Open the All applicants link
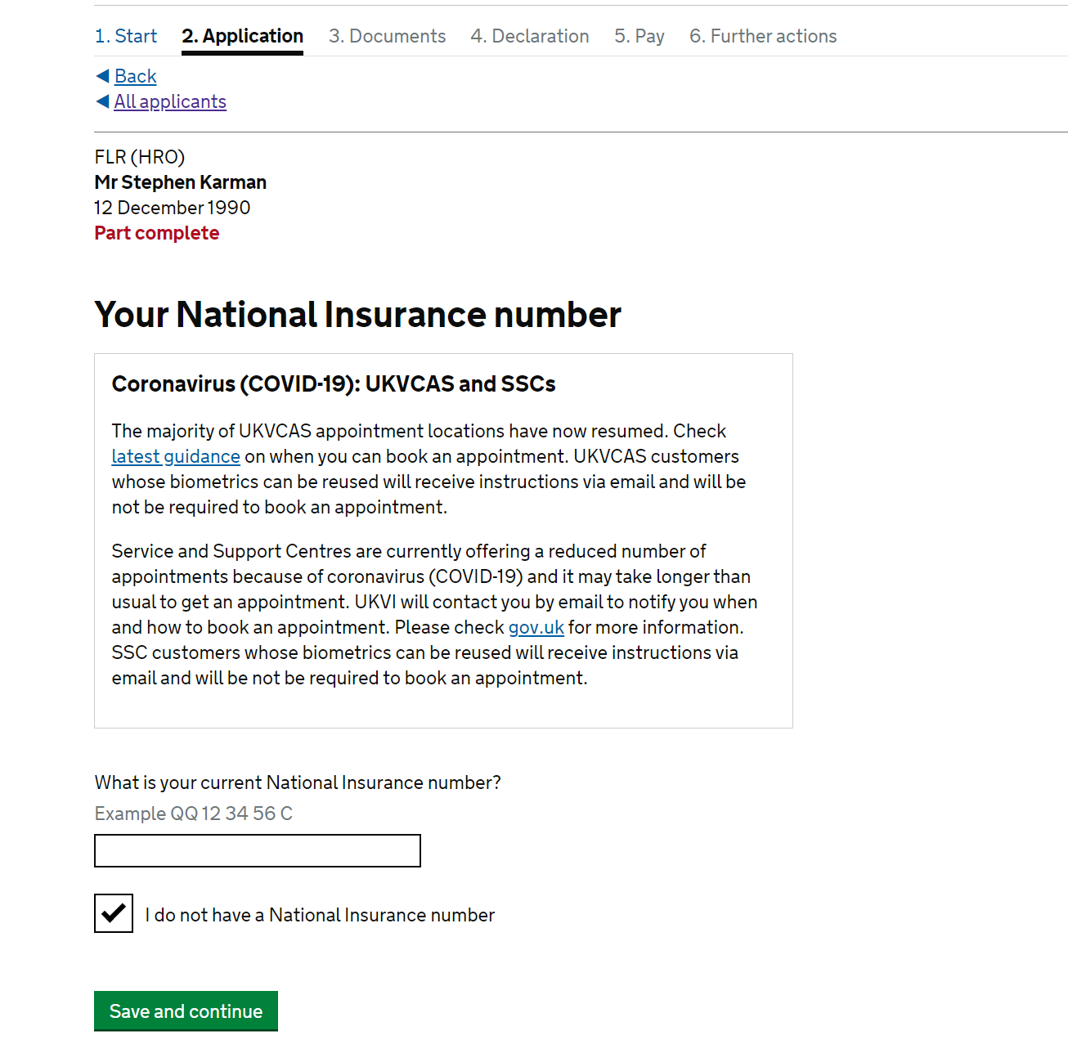This screenshot has width=1068, height=1040. [170, 101]
